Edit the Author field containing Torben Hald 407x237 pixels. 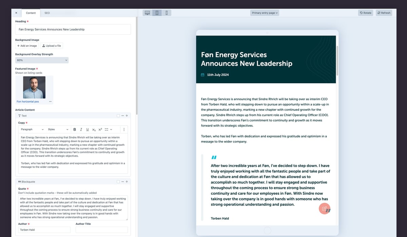[44, 230]
